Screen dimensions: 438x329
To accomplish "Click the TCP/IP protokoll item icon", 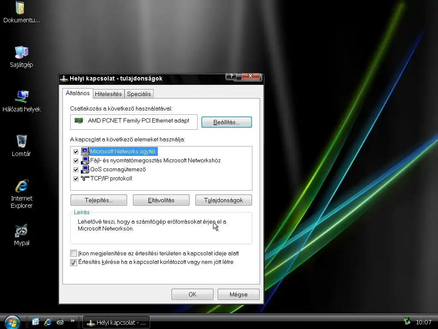I will coord(85,178).
